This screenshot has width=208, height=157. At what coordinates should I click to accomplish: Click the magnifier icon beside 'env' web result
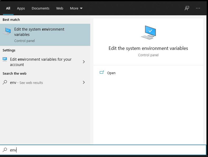click(x=5, y=82)
